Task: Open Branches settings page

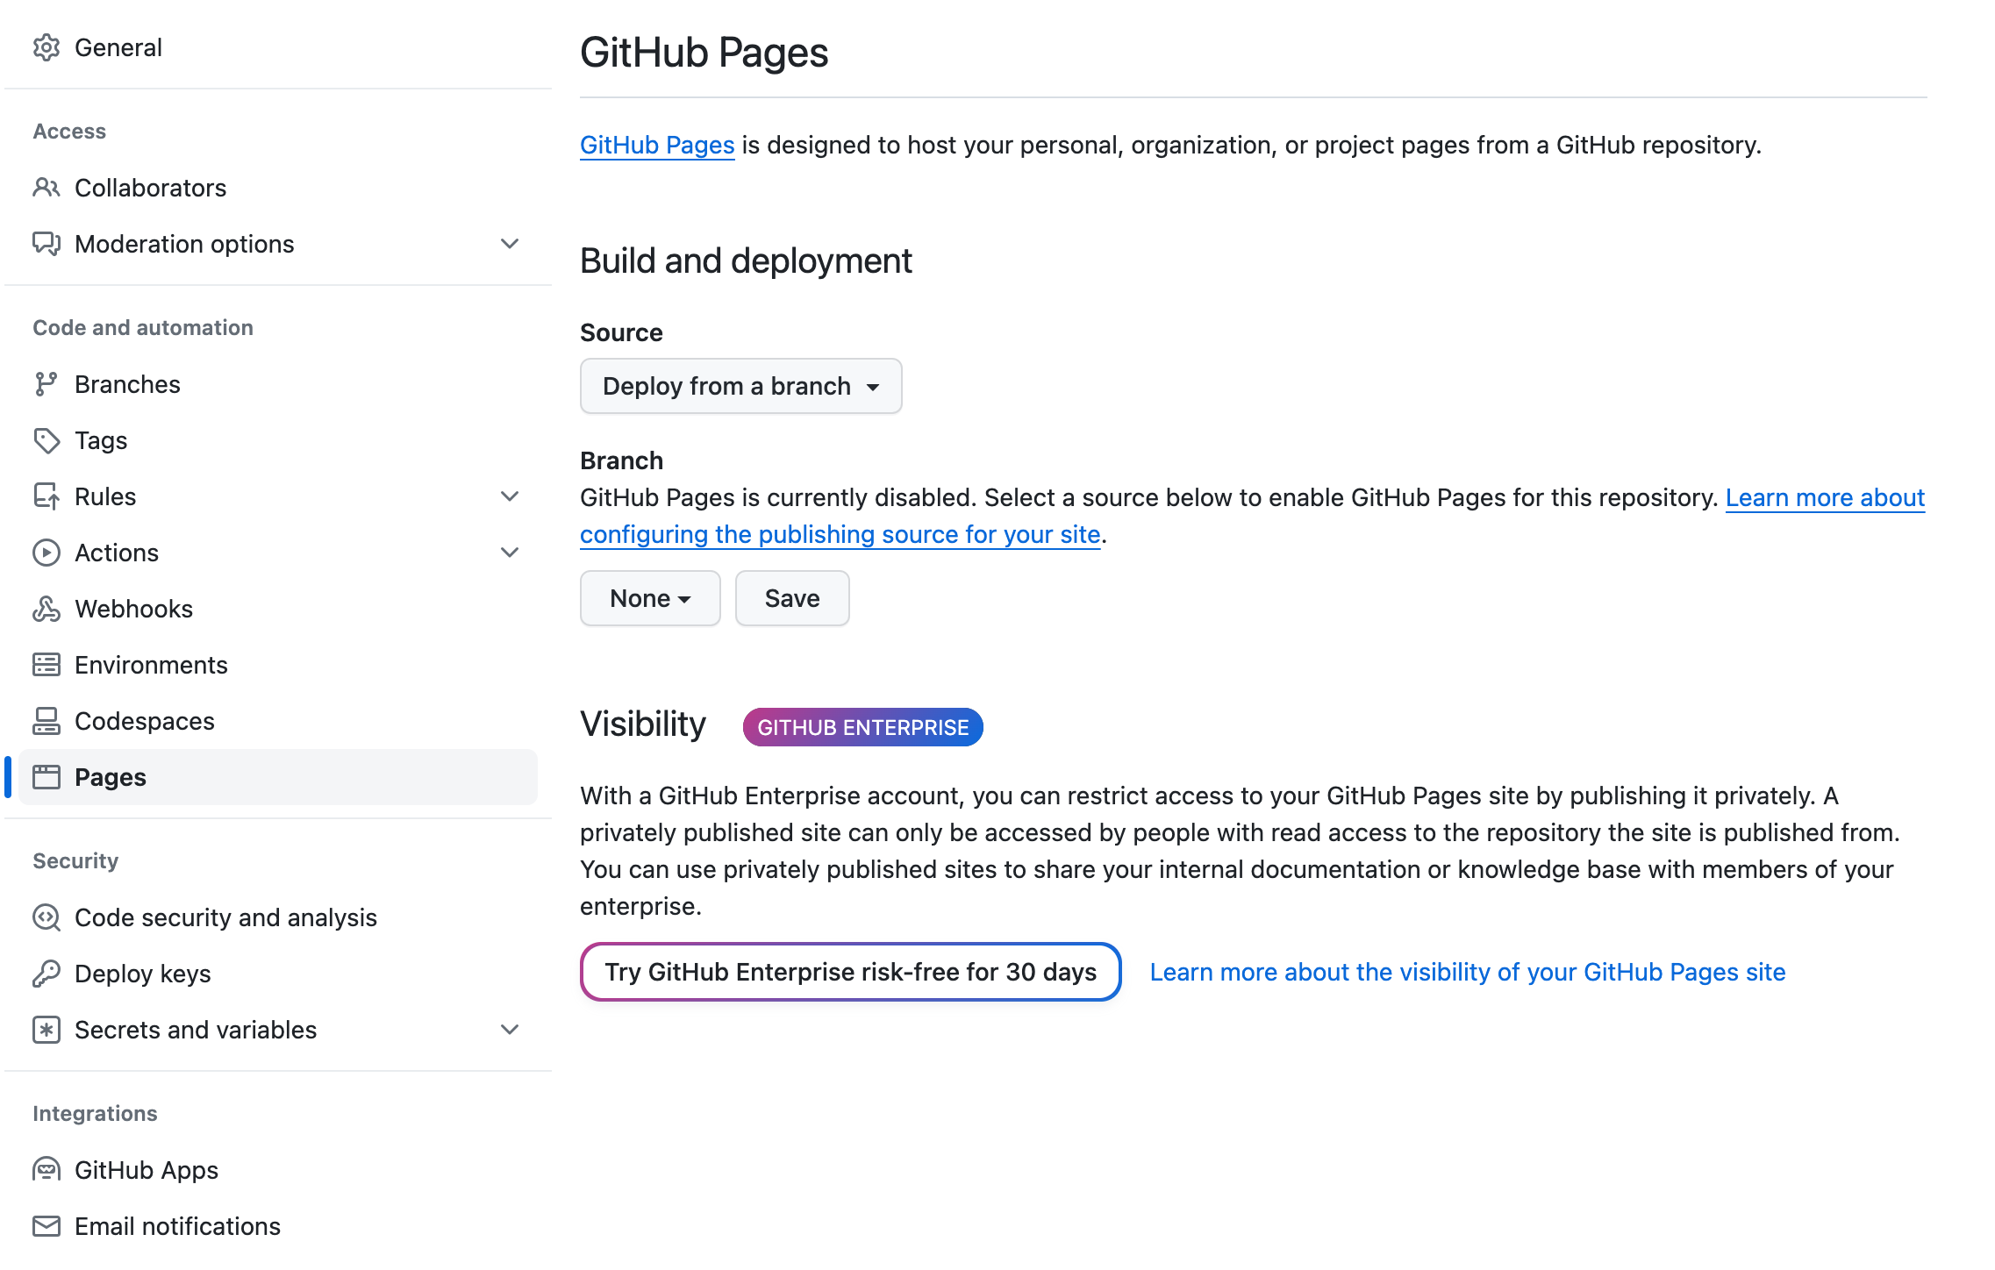Action: 277,384
